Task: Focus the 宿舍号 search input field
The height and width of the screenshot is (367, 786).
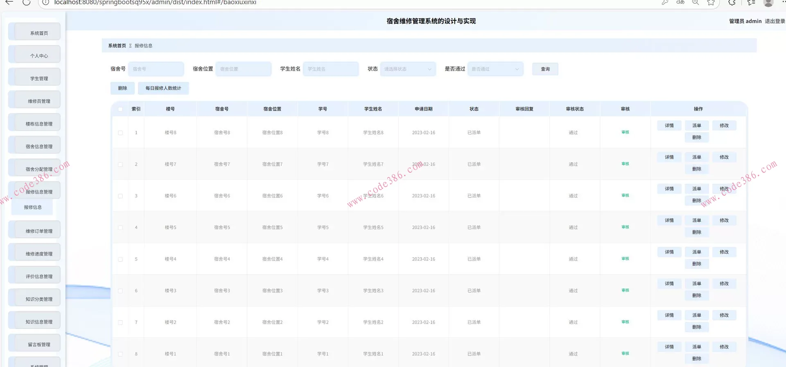Action: tap(156, 69)
